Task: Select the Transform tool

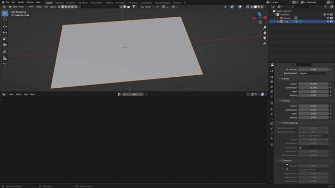Action: click(x=5, y=45)
